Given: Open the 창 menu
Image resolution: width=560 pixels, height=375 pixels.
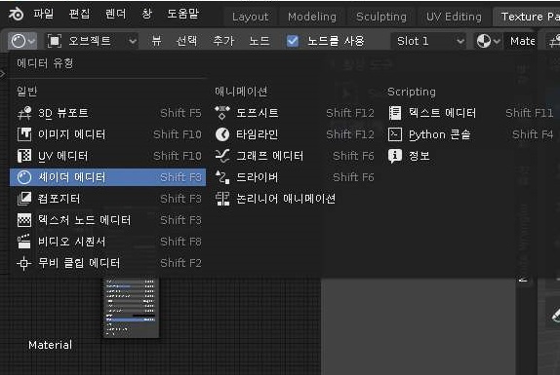Looking at the screenshot, I should point(146,14).
